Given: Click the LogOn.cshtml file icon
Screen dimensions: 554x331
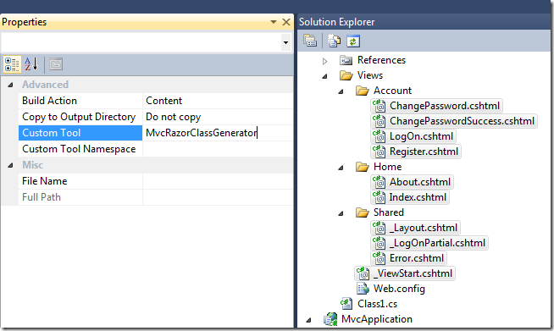Looking at the screenshot, I should (x=379, y=136).
